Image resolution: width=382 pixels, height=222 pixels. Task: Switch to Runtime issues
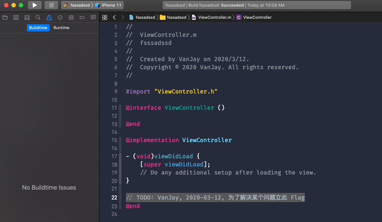[61, 28]
